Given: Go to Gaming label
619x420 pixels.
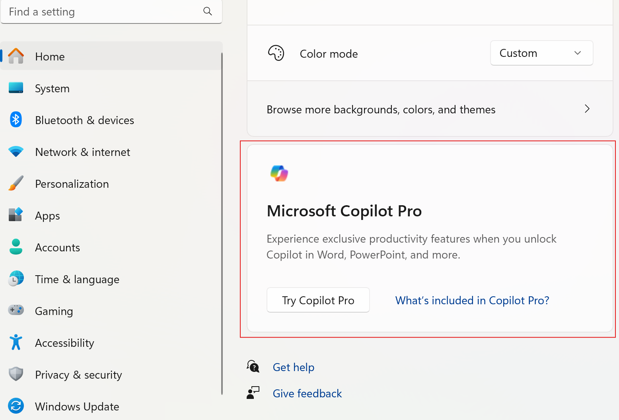Looking at the screenshot, I should [x=54, y=311].
